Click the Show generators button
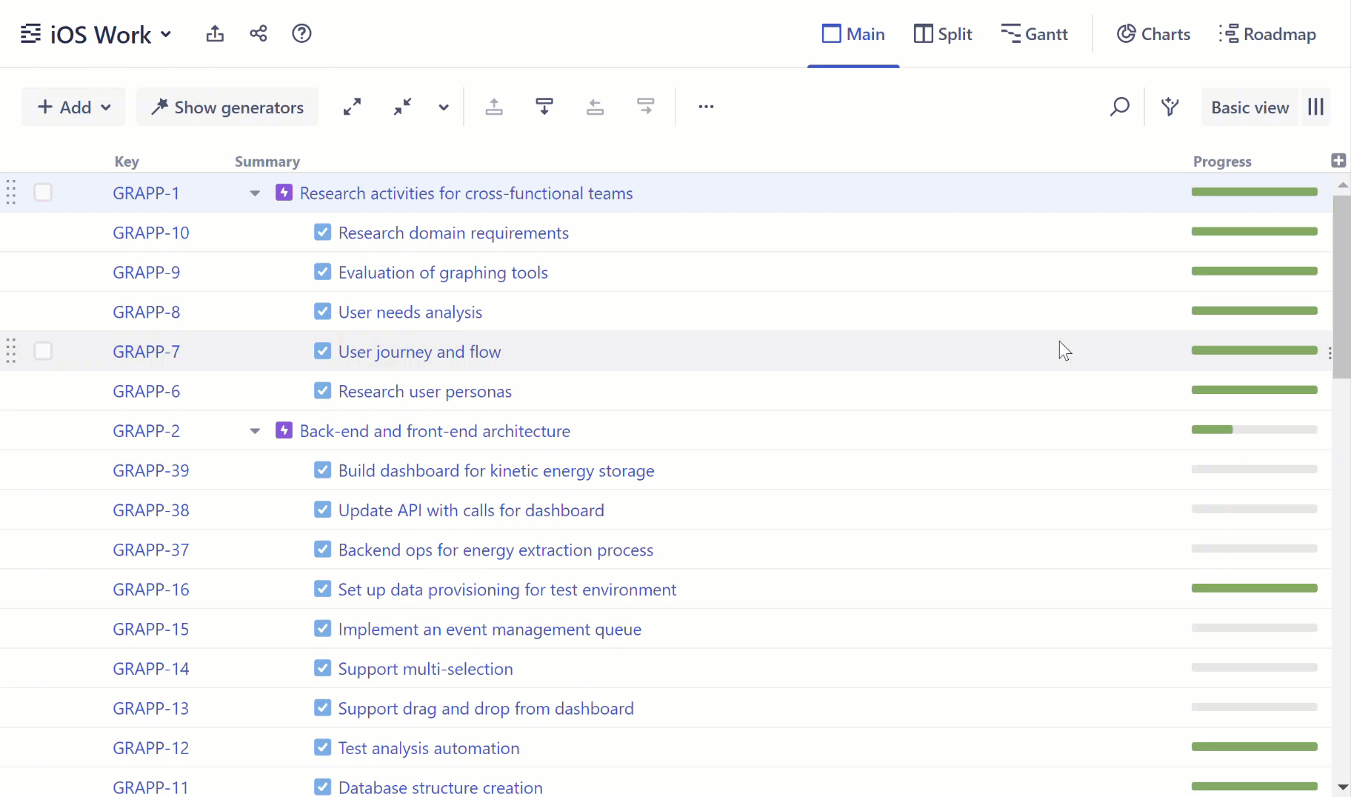The height and width of the screenshot is (797, 1351). 227,107
